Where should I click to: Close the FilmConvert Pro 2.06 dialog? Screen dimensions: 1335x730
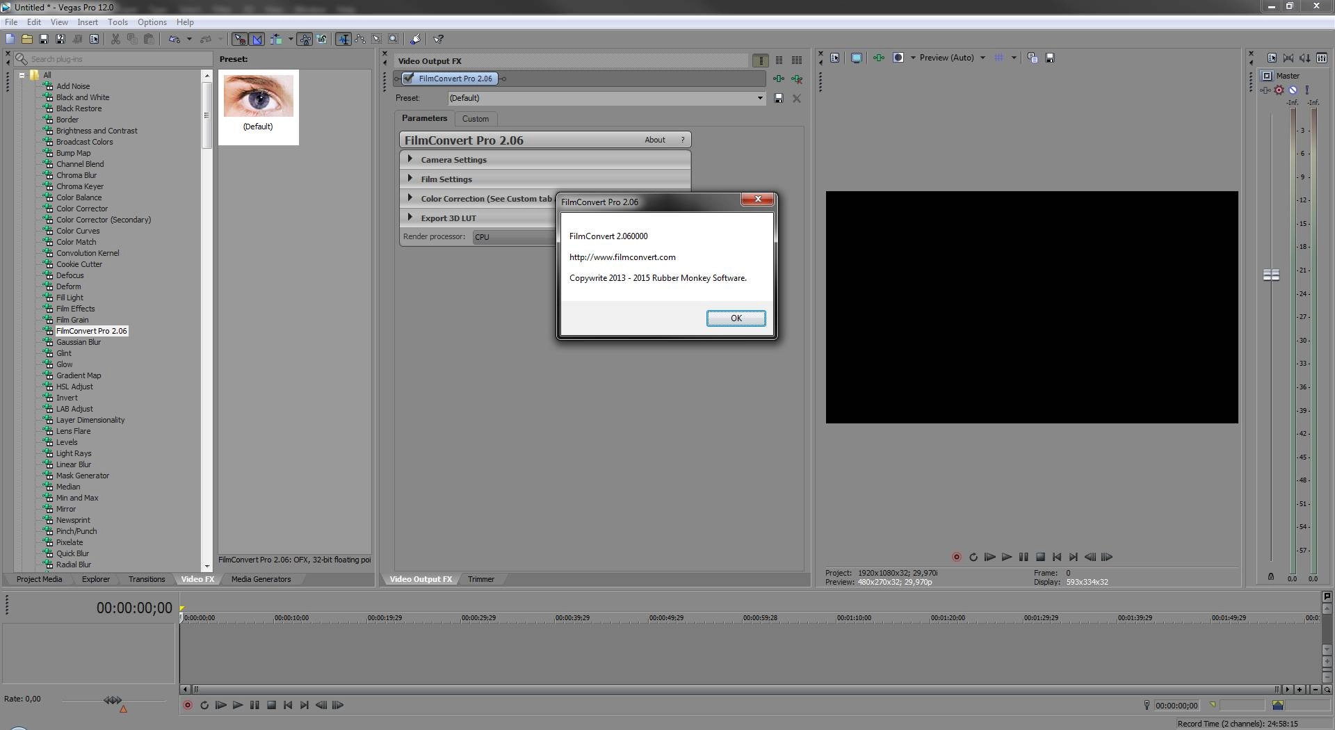point(758,200)
